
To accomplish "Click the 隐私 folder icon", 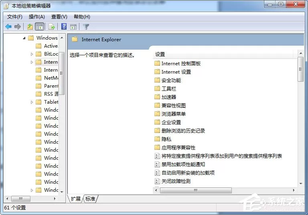I will point(157,139).
